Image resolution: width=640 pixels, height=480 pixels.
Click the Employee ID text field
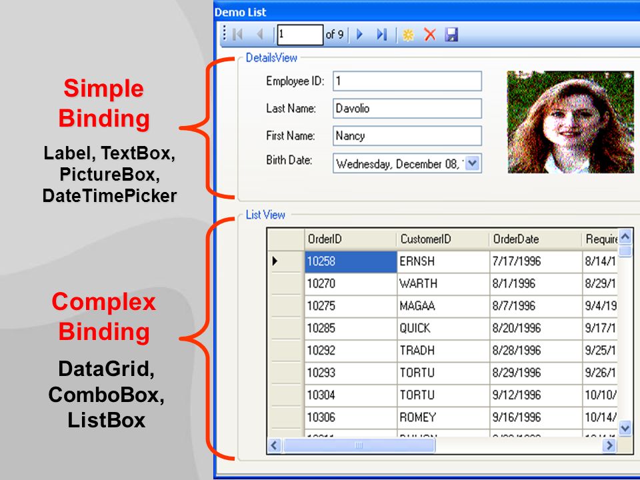(407, 81)
